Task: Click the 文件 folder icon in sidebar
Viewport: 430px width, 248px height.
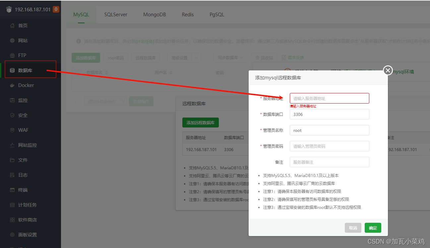Action: [12, 160]
